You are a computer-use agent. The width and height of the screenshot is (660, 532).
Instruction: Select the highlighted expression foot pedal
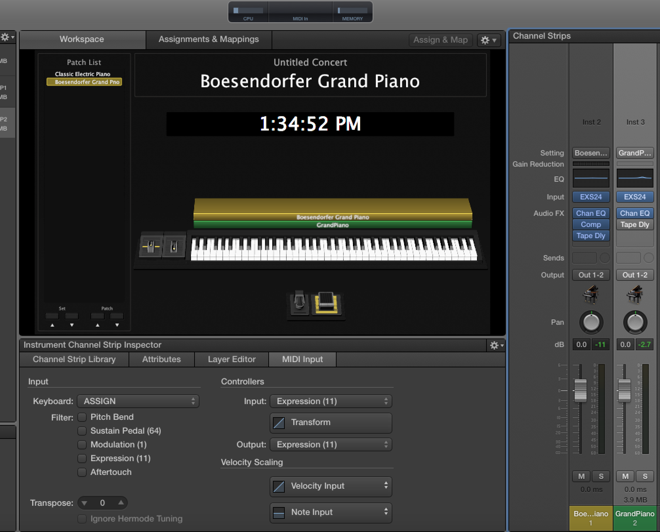click(326, 304)
